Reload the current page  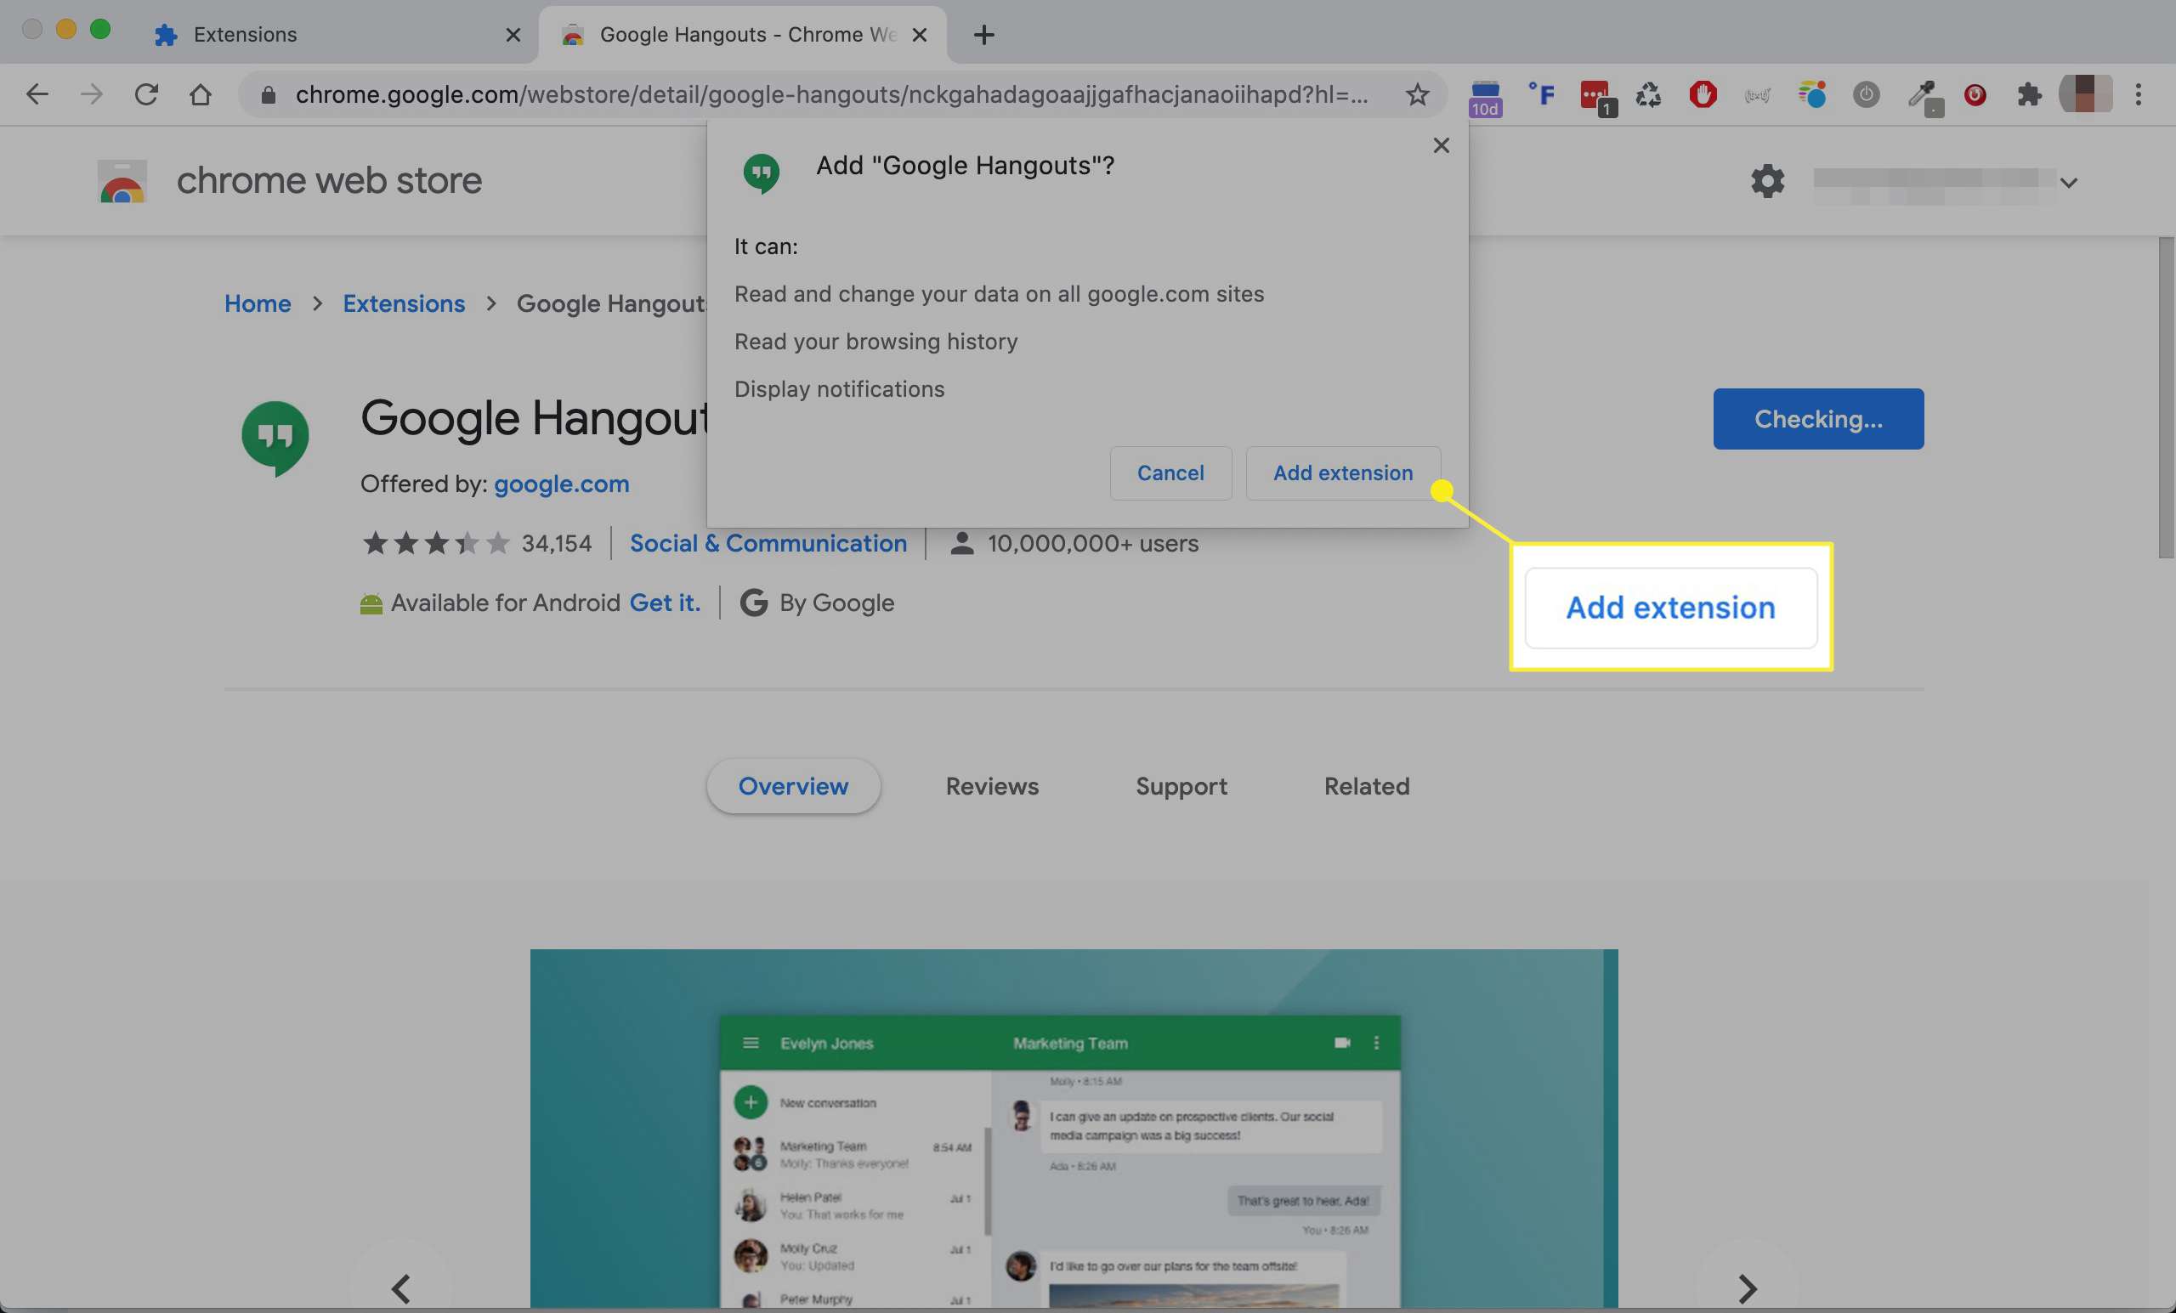pos(145,94)
